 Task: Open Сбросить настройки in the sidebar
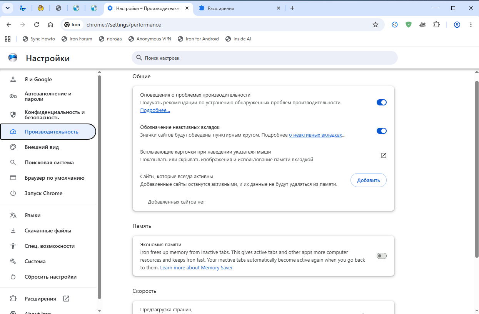click(x=48, y=277)
